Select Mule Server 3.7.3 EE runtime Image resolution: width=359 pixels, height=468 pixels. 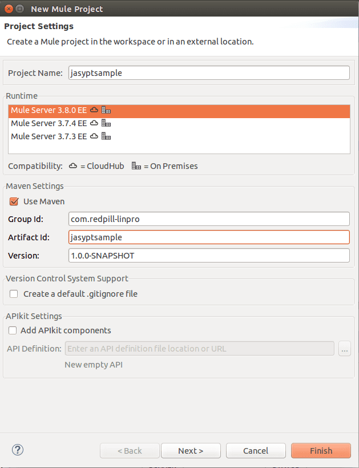tap(179, 136)
